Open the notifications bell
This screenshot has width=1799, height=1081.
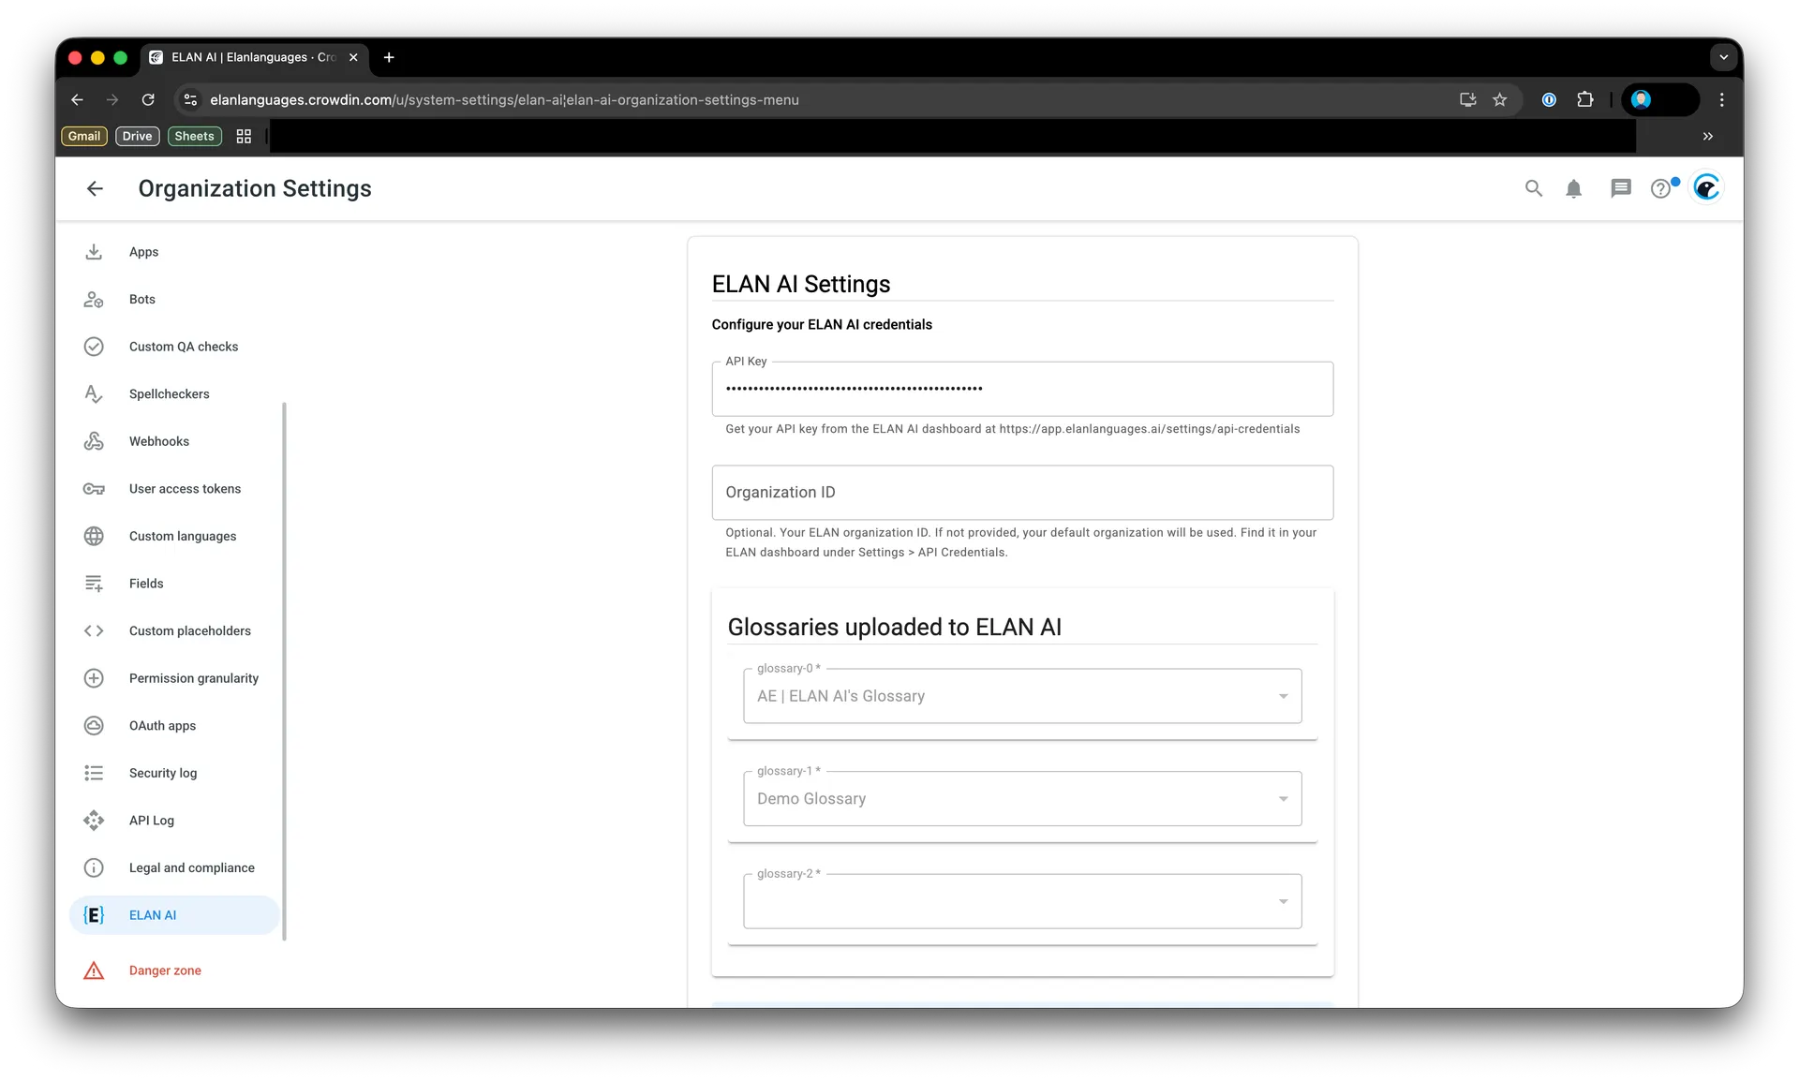[1573, 188]
